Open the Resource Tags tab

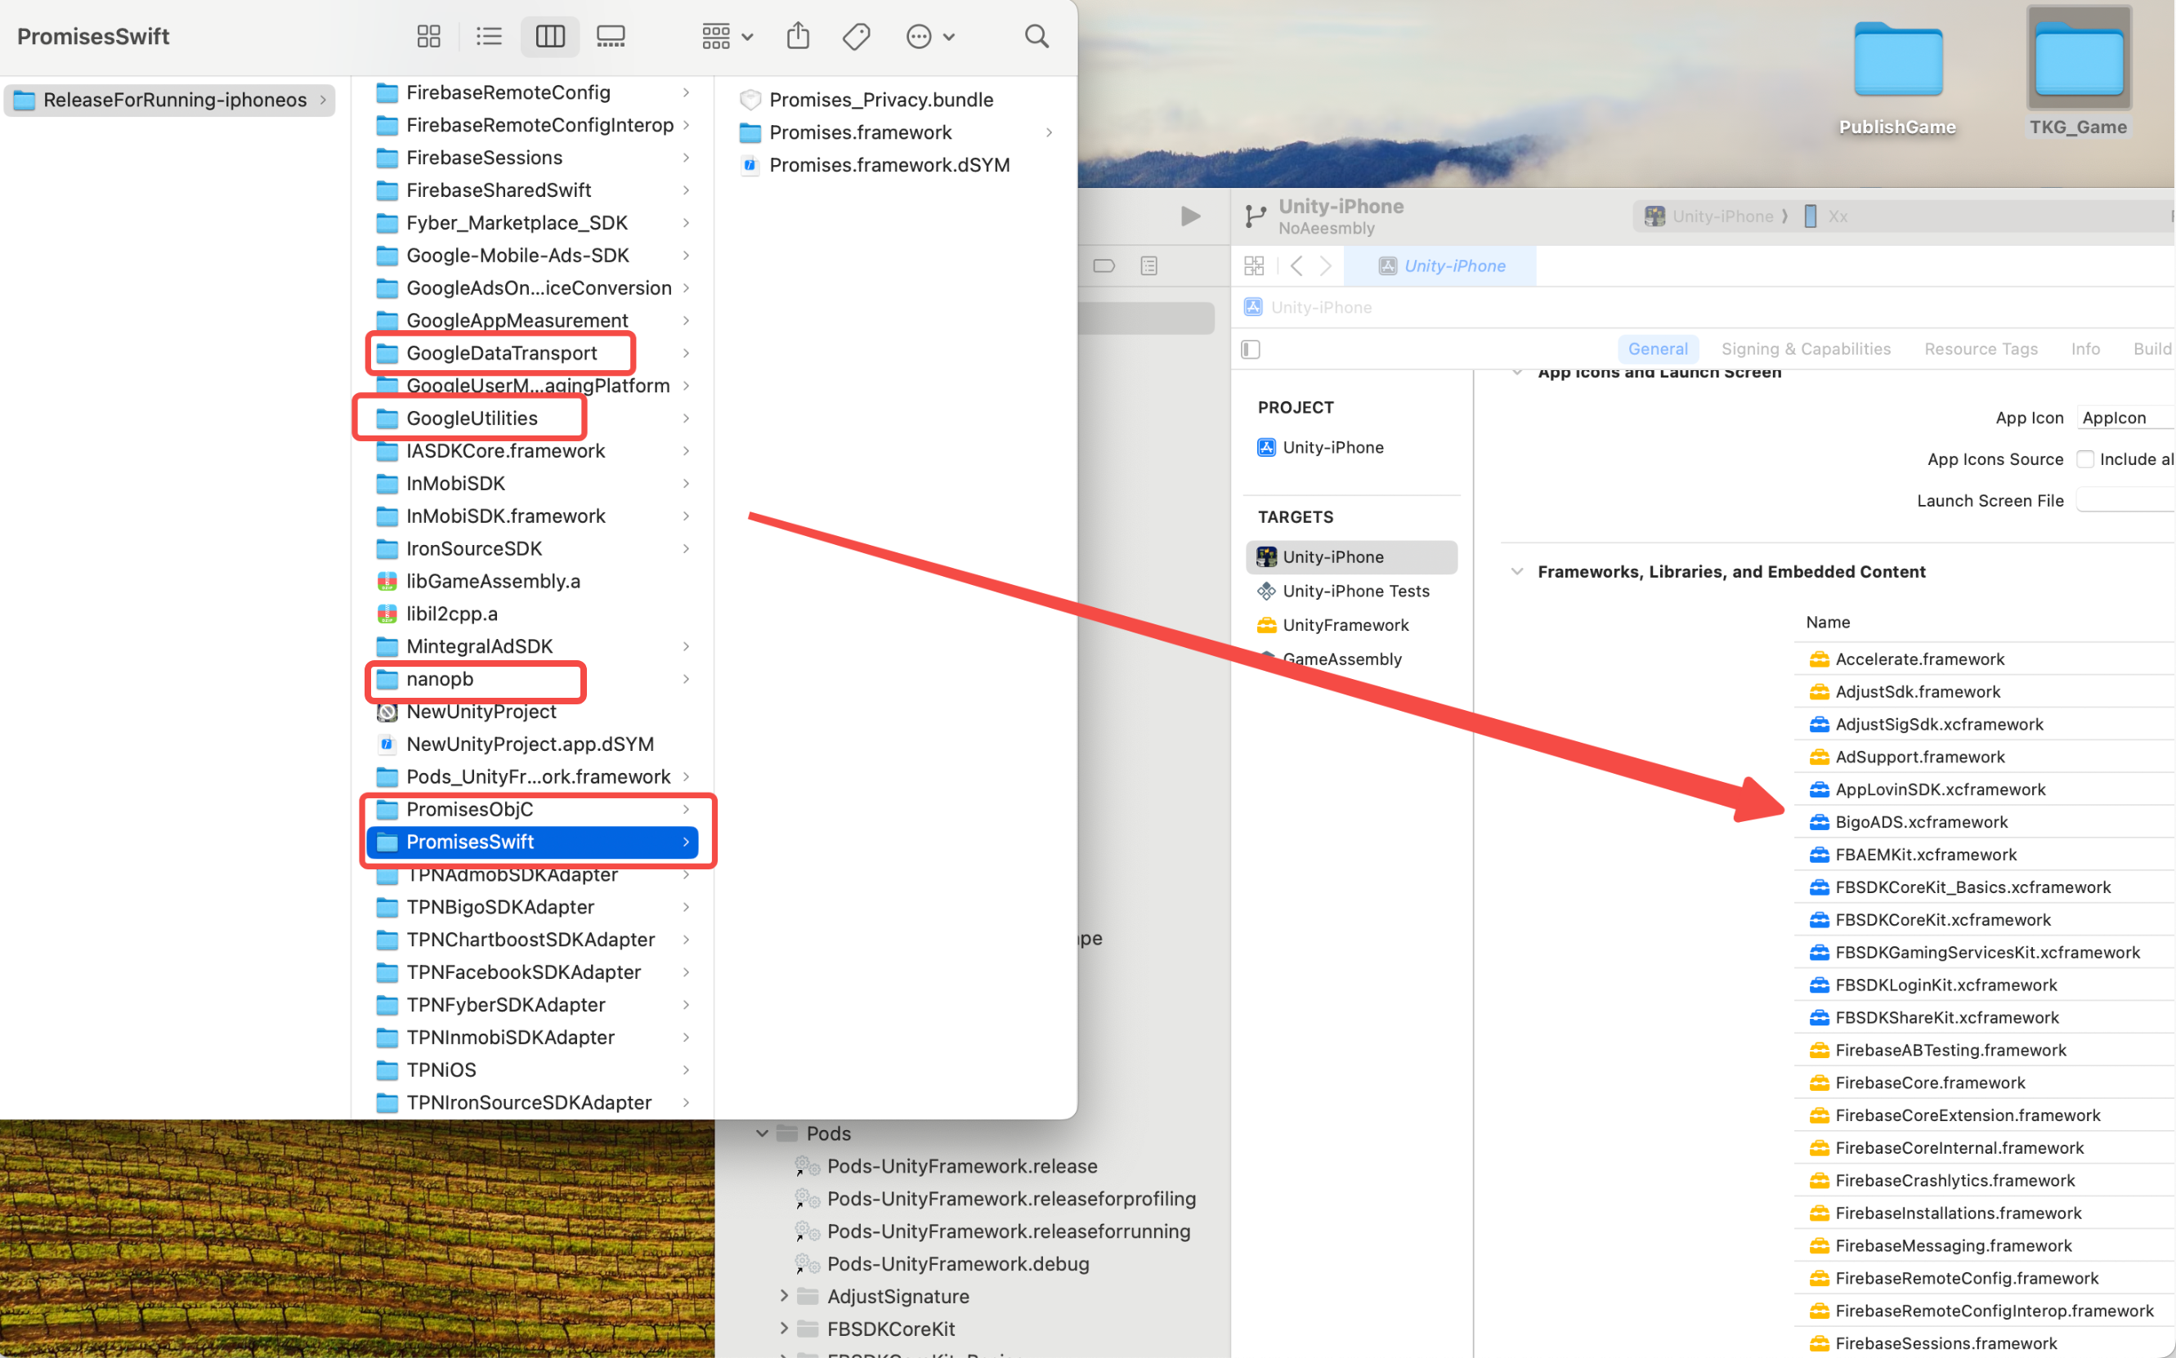[1980, 348]
